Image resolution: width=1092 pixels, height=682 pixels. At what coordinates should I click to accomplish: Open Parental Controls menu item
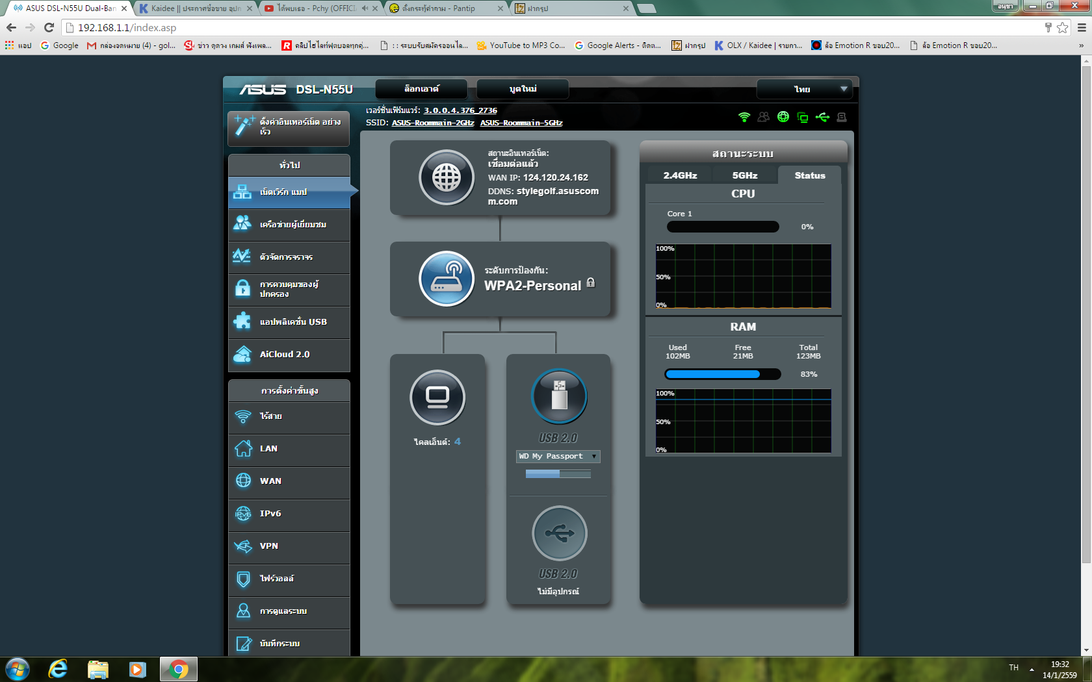(289, 290)
